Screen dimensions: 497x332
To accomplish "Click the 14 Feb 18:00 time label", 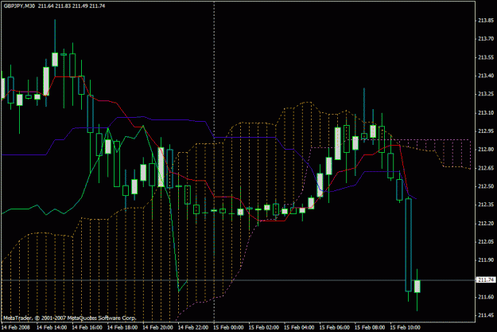I will click(122, 327).
